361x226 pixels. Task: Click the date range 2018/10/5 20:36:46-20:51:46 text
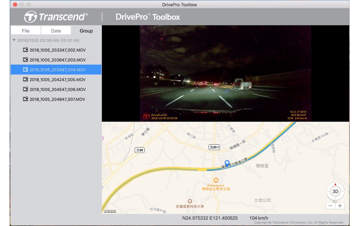click(48, 40)
